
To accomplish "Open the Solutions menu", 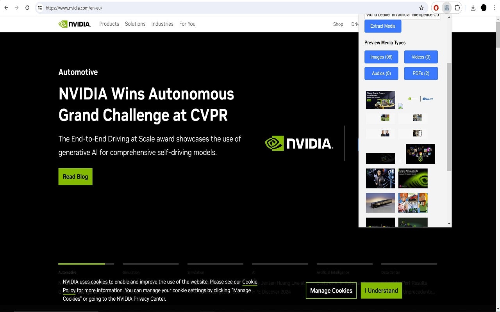I will [x=135, y=24].
